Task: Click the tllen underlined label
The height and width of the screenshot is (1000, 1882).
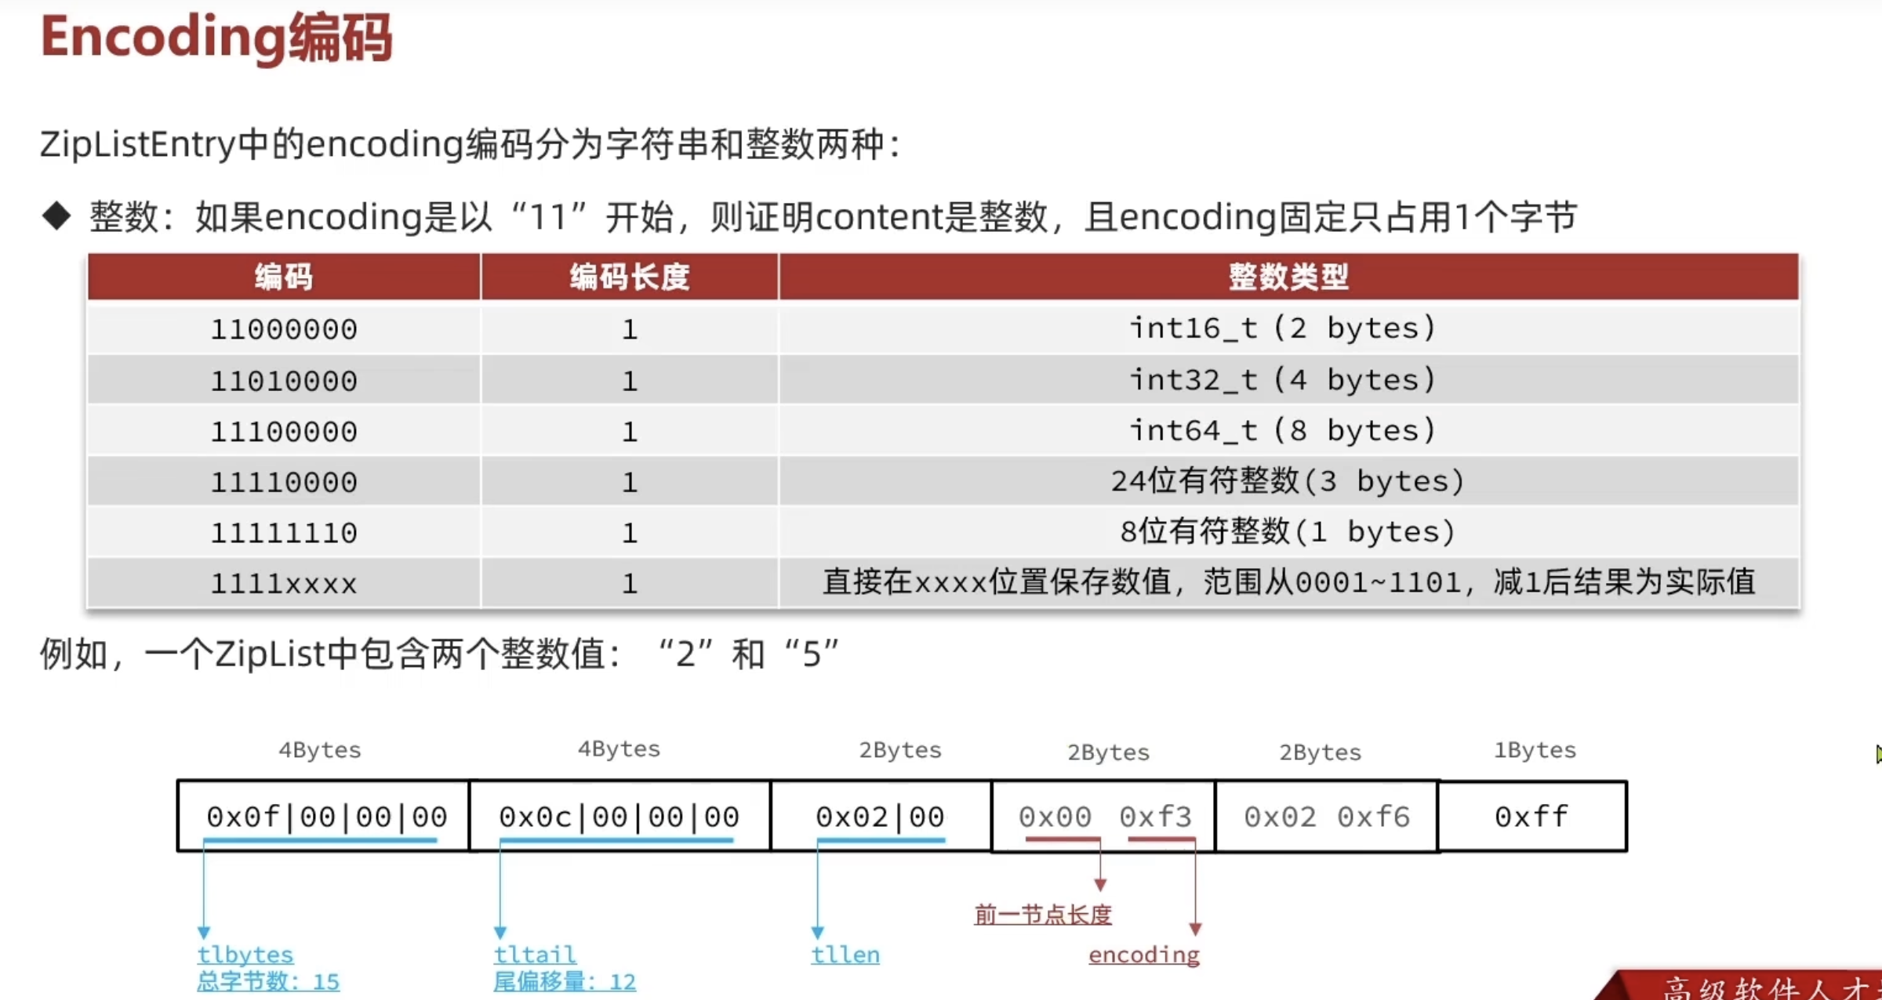Action: [x=844, y=955]
